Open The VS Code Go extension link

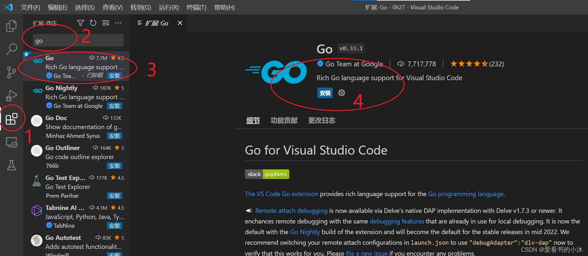click(x=281, y=194)
